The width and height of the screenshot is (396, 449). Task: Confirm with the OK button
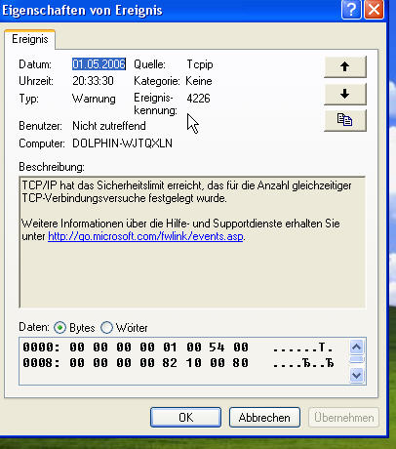pyautogui.click(x=185, y=418)
